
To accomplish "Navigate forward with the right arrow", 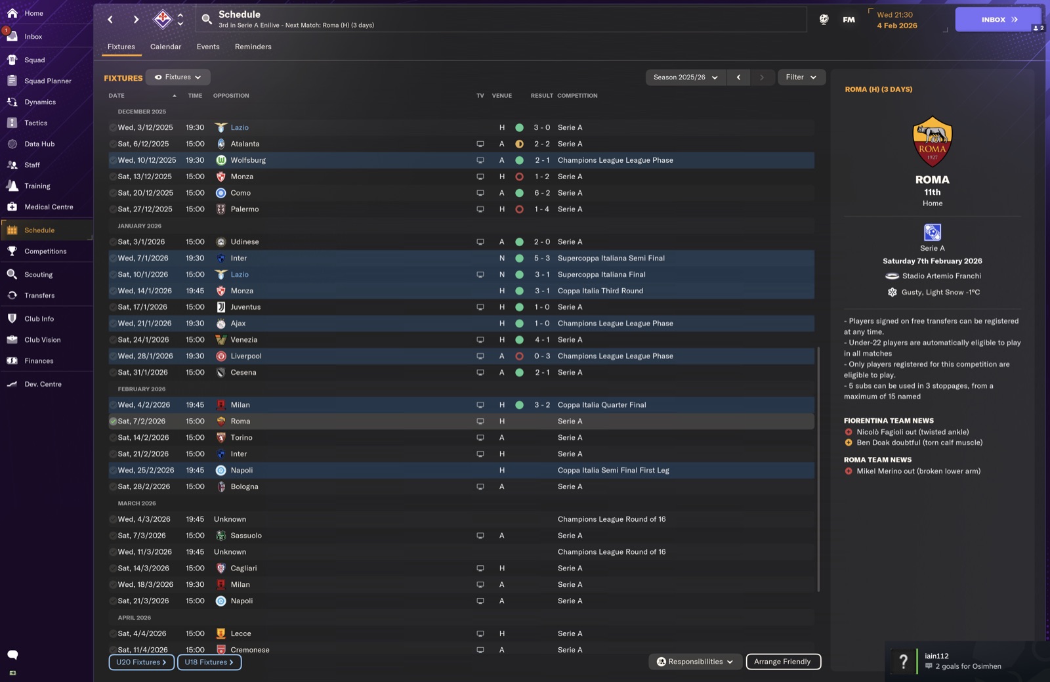I will (x=136, y=20).
